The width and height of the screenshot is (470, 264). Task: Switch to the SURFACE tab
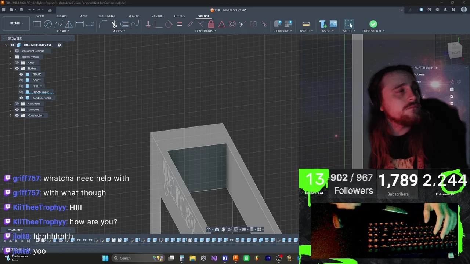point(61,16)
